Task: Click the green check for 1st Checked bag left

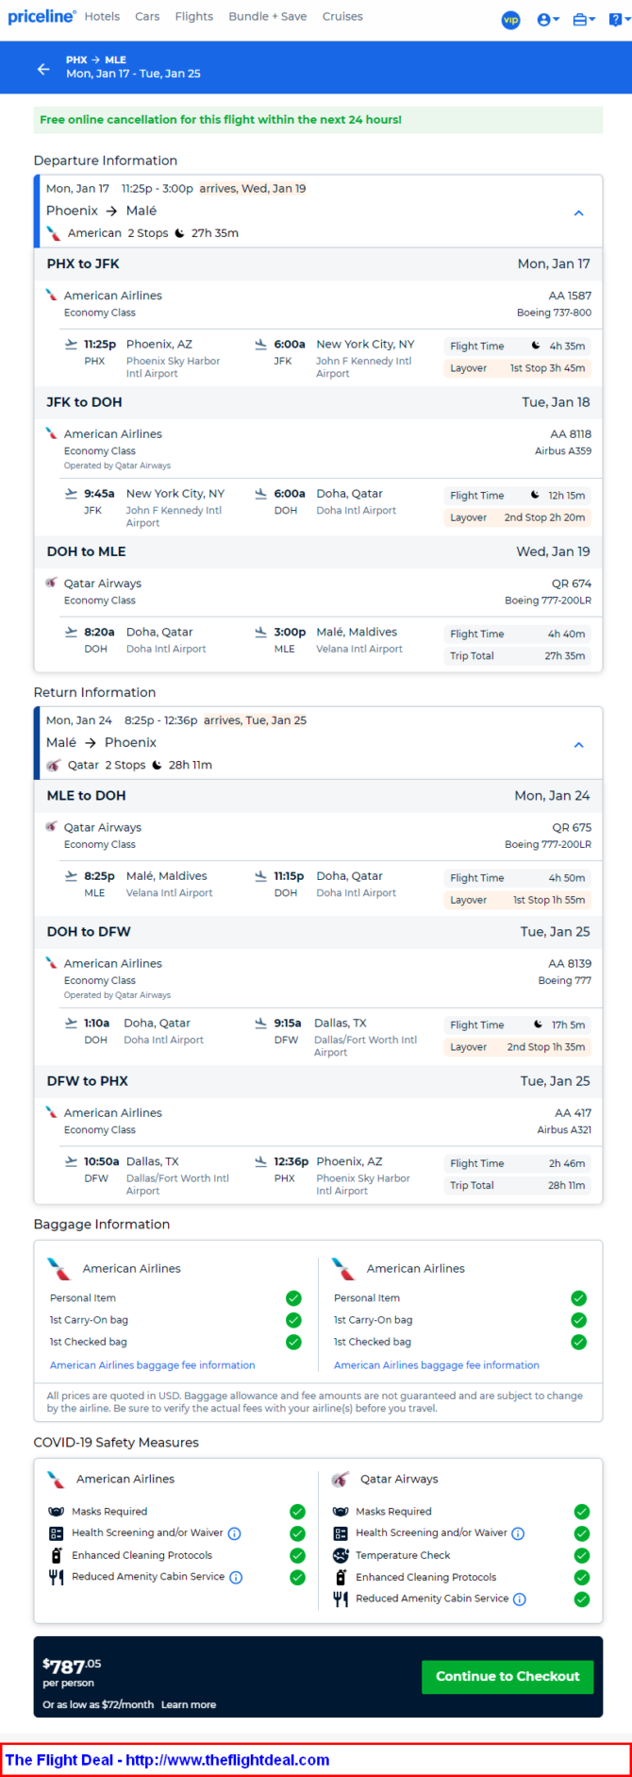Action: coord(293,1342)
